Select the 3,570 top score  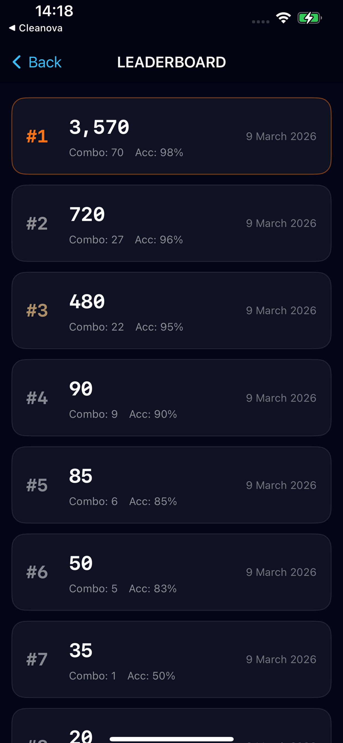(x=99, y=127)
